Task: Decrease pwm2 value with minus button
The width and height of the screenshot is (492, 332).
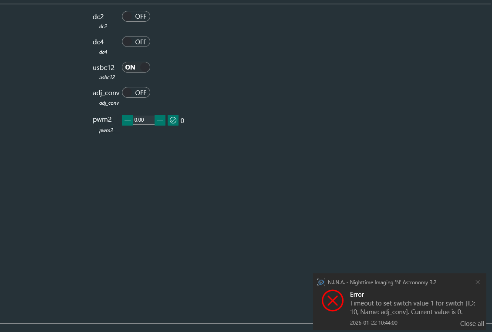Action: coord(127,120)
